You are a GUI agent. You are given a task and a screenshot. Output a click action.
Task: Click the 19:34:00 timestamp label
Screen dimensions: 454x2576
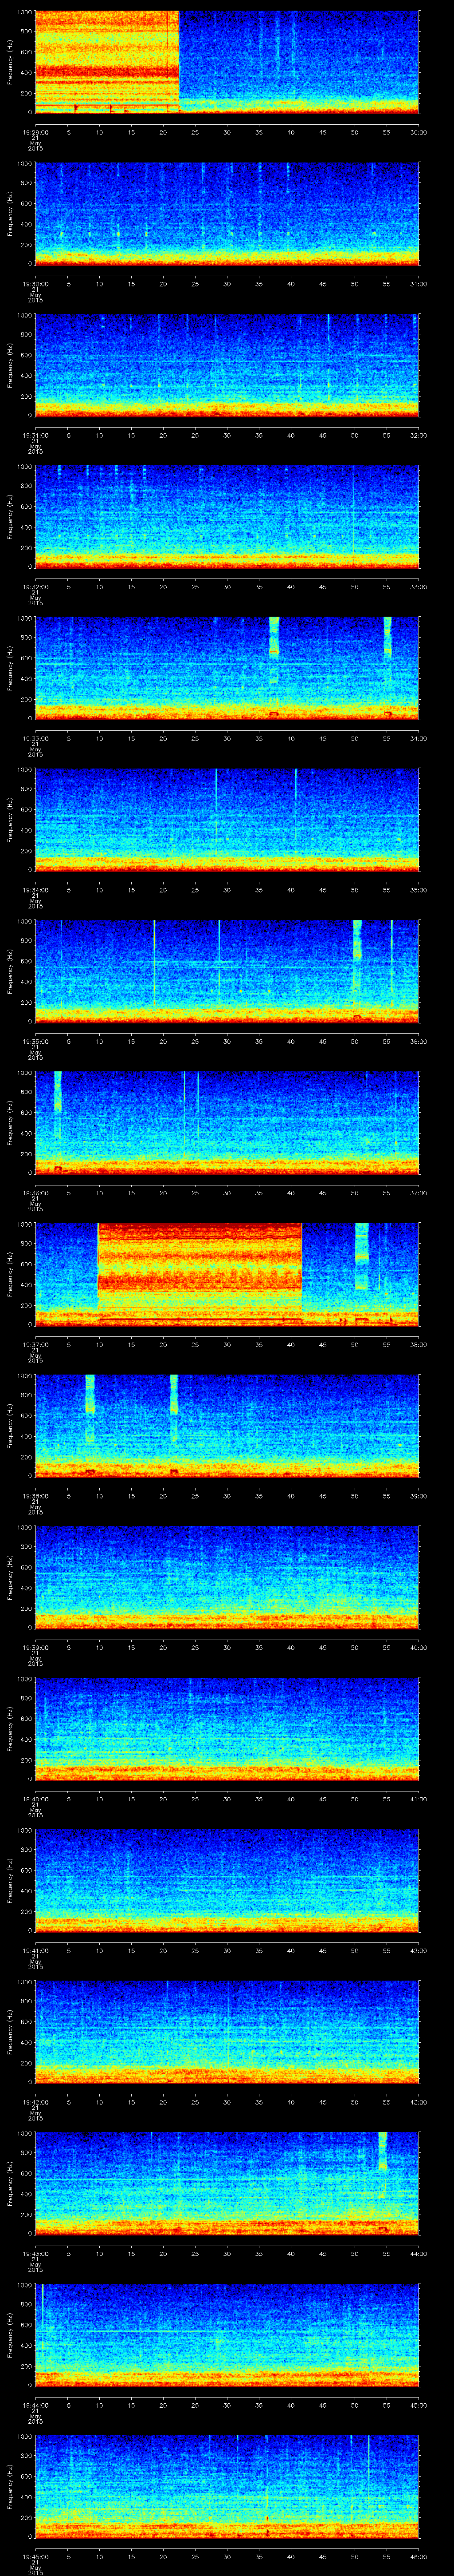35,890
